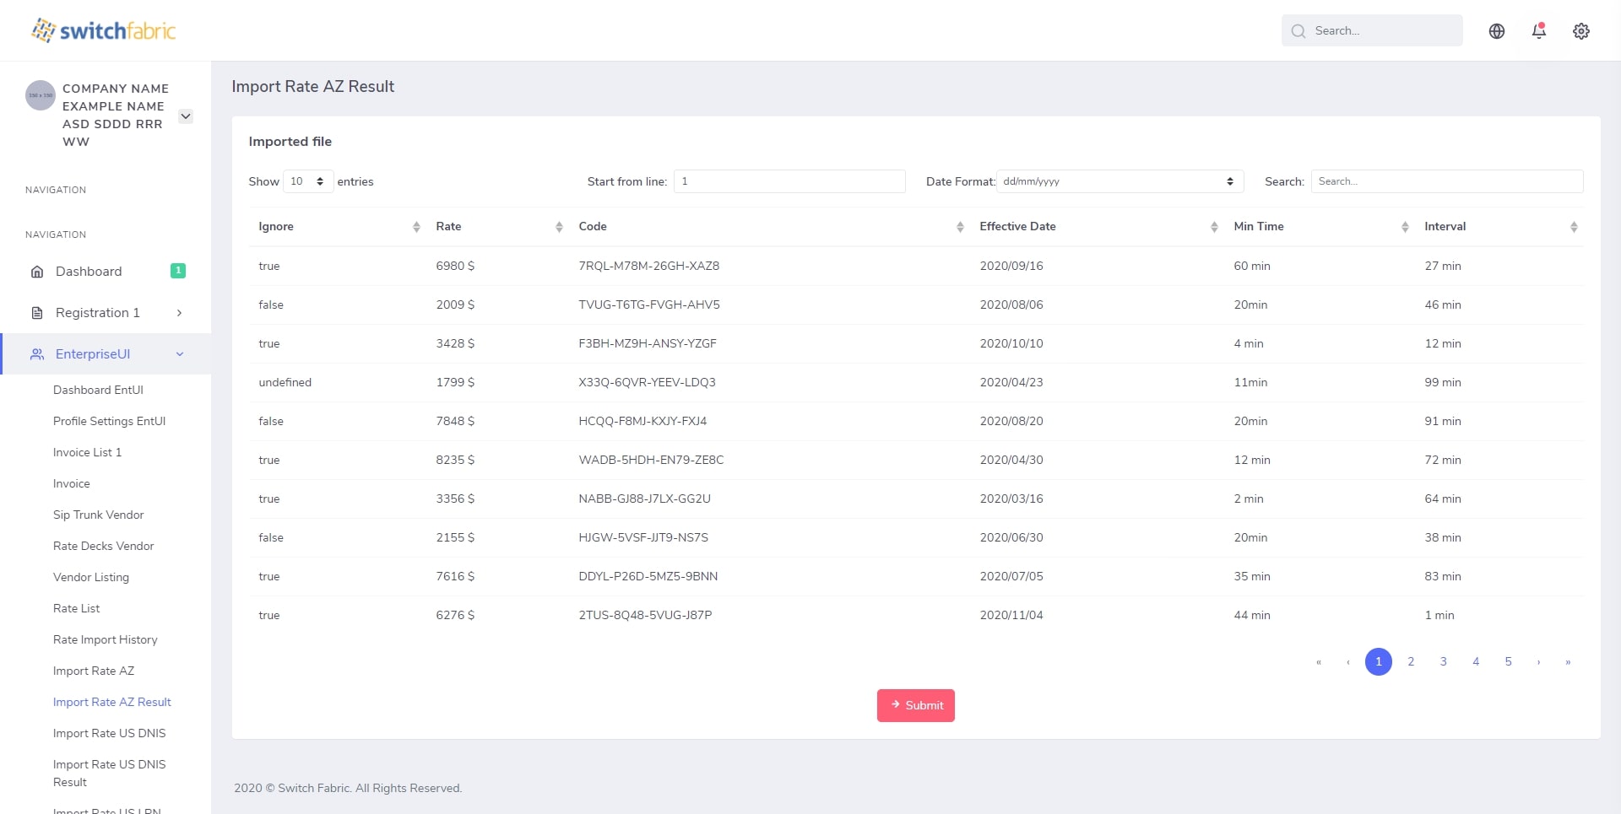The width and height of the screenshot is (1621, 814).
Task: Open the Date Format dropdown
Action: [1120, 181]
